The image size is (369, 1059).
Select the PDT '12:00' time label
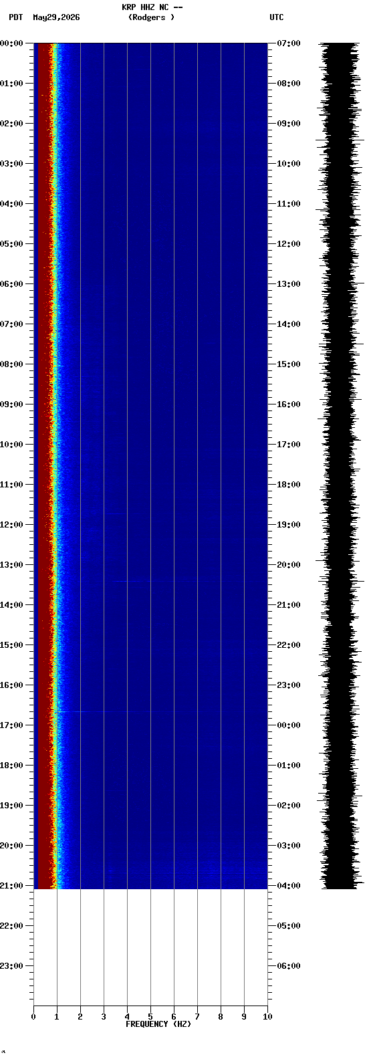tap(12, 525)
